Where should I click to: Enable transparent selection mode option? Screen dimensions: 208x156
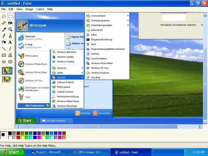pyautogui.click(x=7, y=79)
